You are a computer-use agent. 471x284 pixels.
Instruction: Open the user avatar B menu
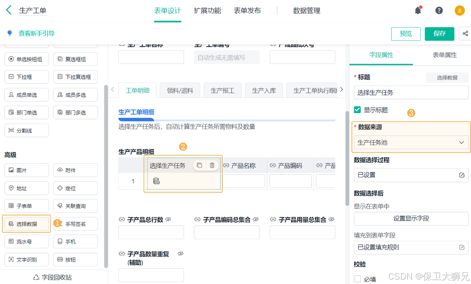(460, 11)
